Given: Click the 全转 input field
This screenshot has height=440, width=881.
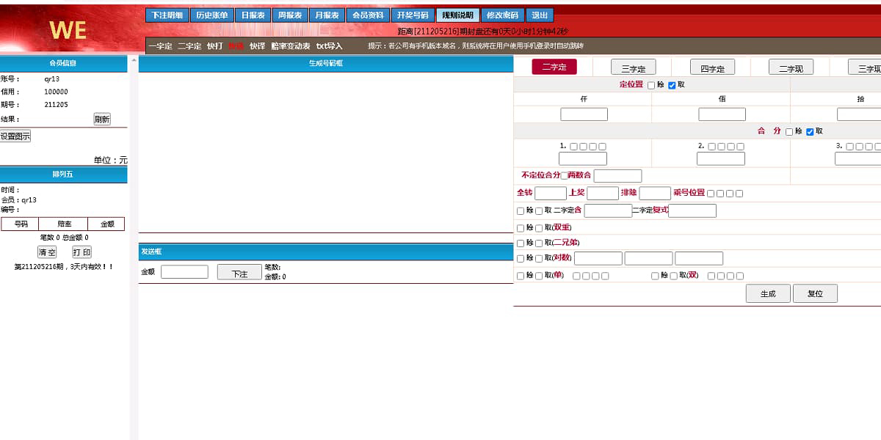Looking at the screenshot, I should 551,194.
